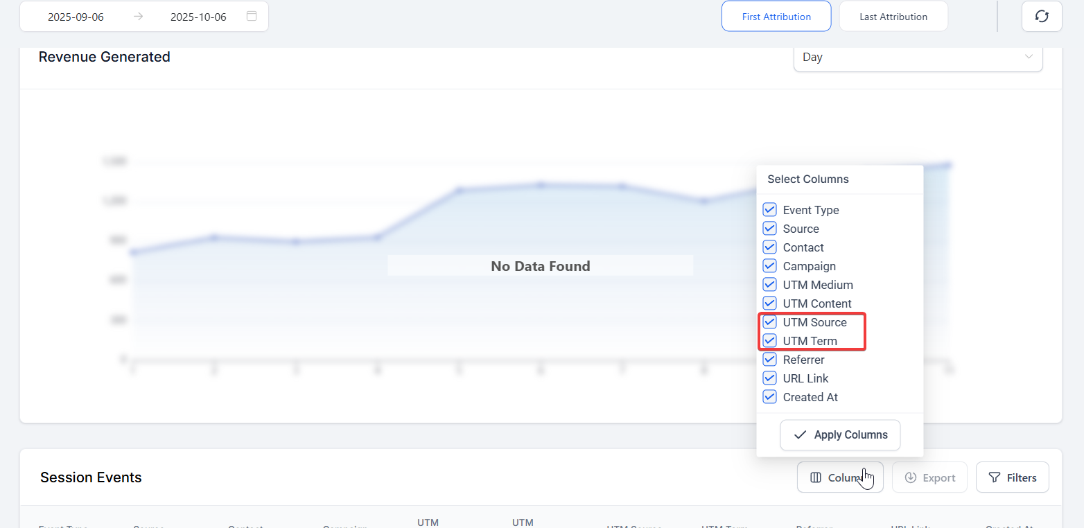Expand the Day interval dropdown
1084x528 pixels.
(918, 57)
